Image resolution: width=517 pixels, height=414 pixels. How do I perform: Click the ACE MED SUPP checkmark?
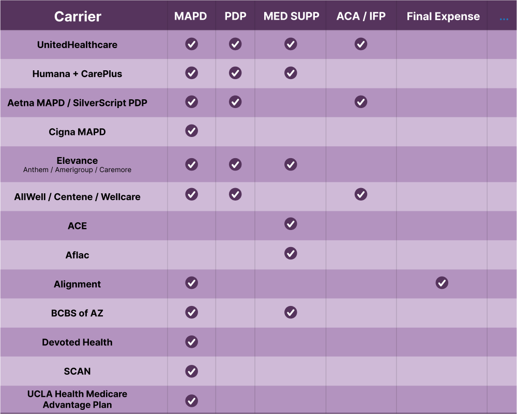291,224
